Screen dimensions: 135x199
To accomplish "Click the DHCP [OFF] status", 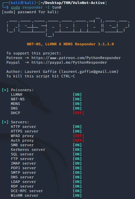I will pyautogui.click(x=78, y=113).
